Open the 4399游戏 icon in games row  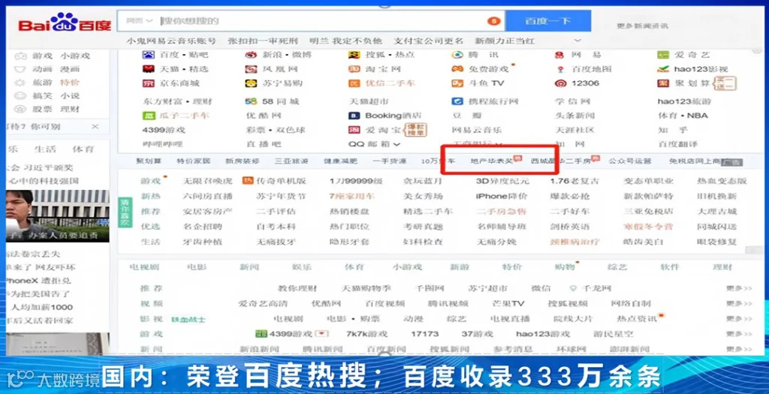coord(261,334)
